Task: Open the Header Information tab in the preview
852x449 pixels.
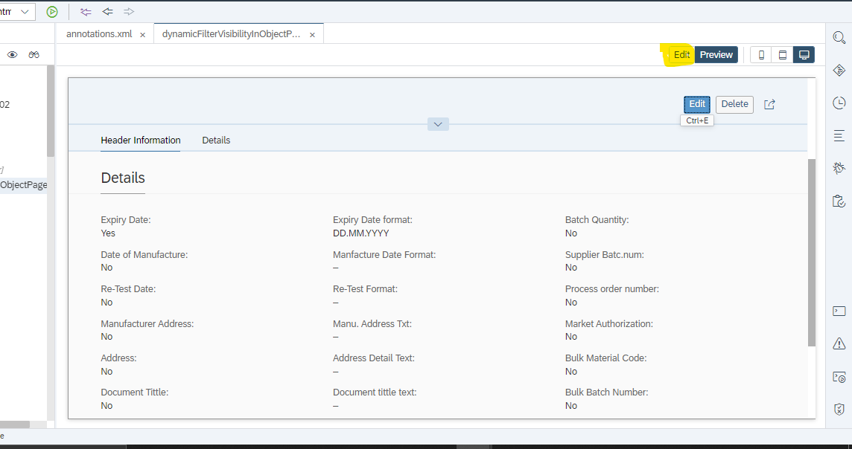Action: pos(140,140)
